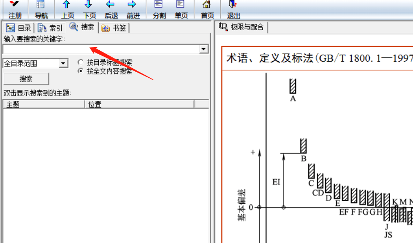Click the 搜索 search button
413x243 pixels.
pos(26,79)
